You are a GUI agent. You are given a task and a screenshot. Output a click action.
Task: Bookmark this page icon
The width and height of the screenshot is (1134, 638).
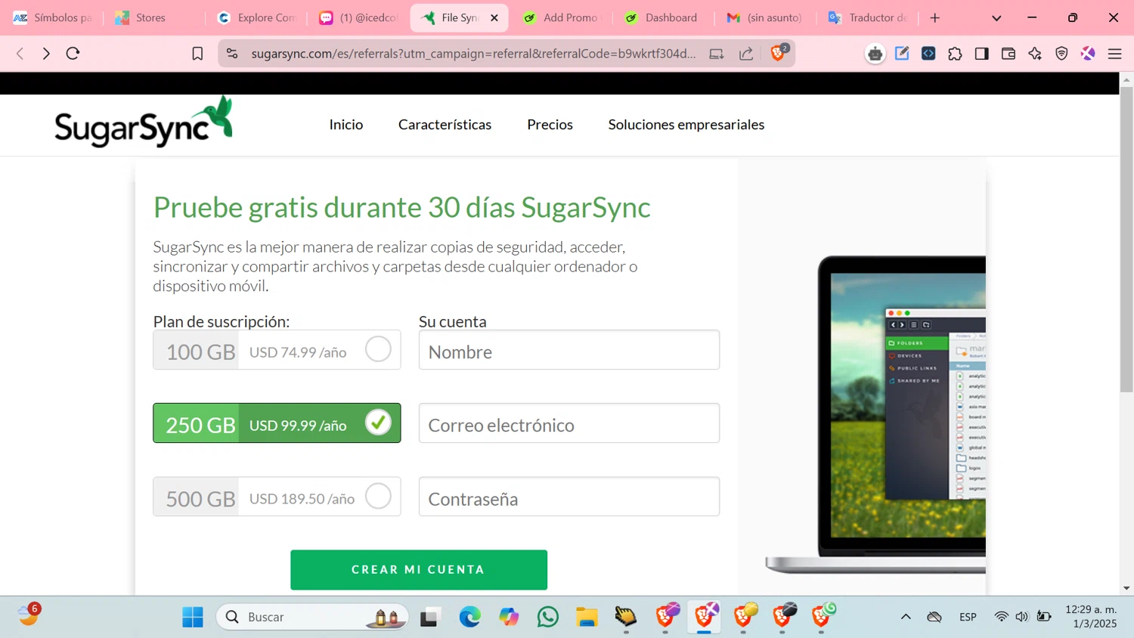197,54
